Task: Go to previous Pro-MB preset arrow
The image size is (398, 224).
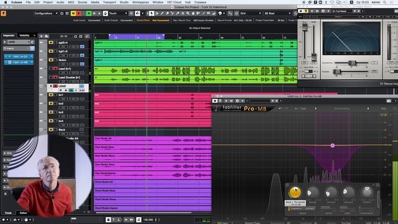Action: point(315,109)
